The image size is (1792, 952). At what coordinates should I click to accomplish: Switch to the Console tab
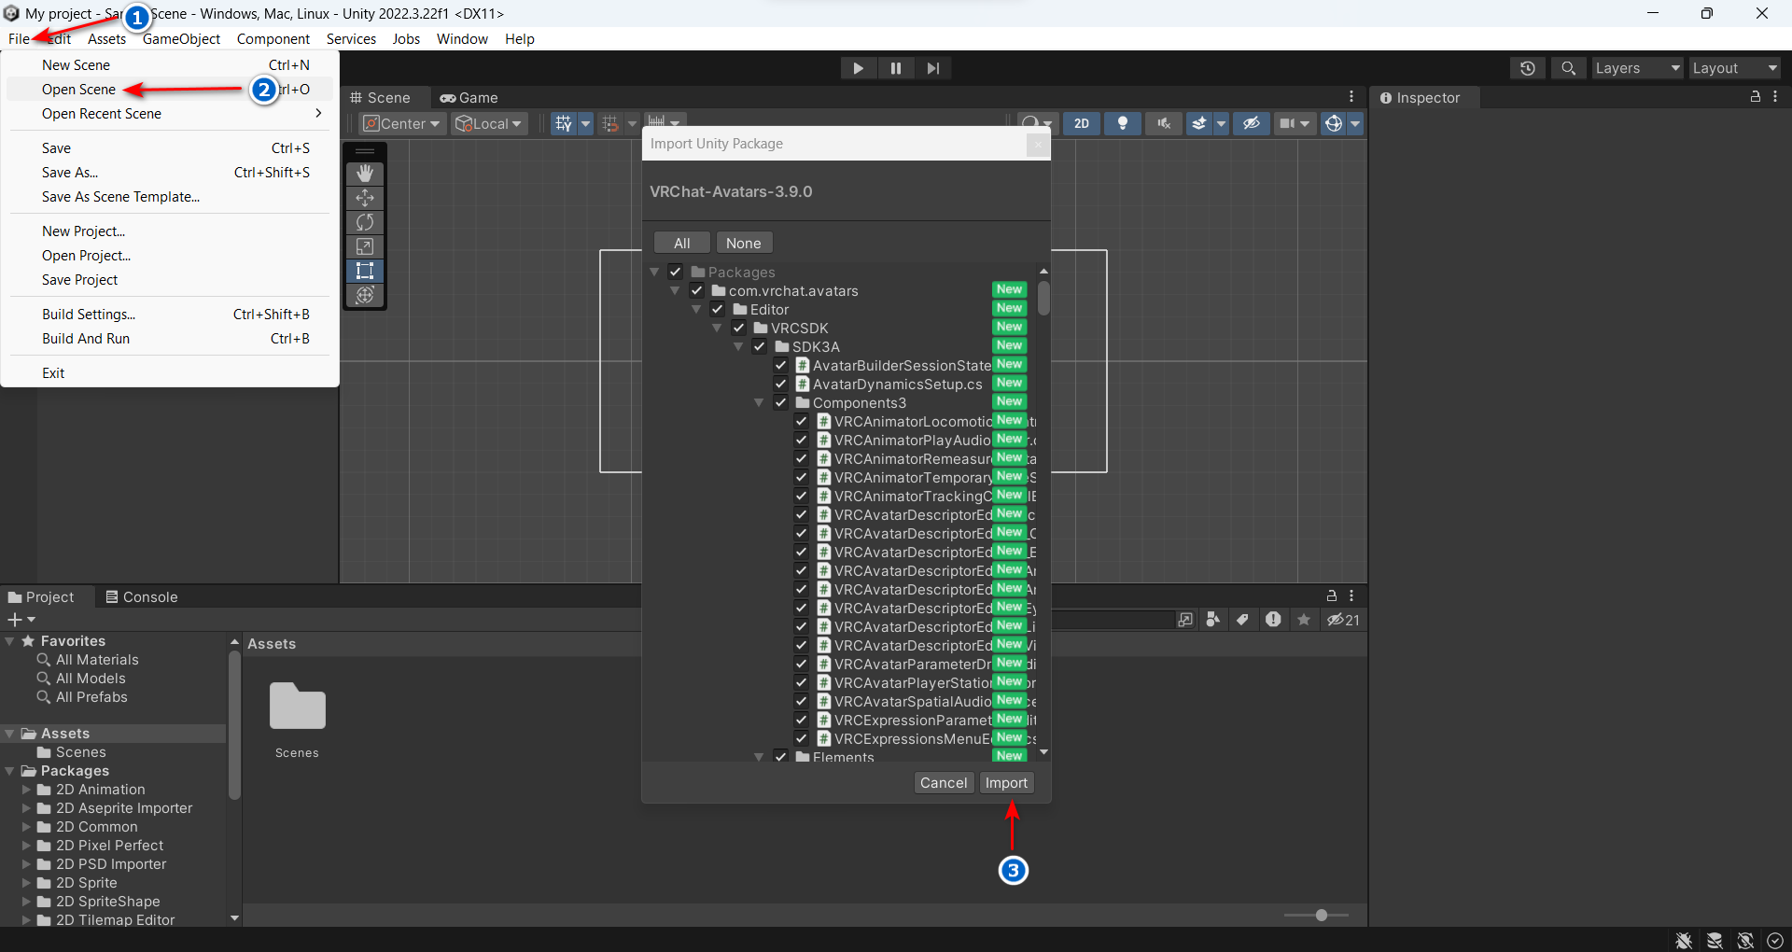click(141, 597)
